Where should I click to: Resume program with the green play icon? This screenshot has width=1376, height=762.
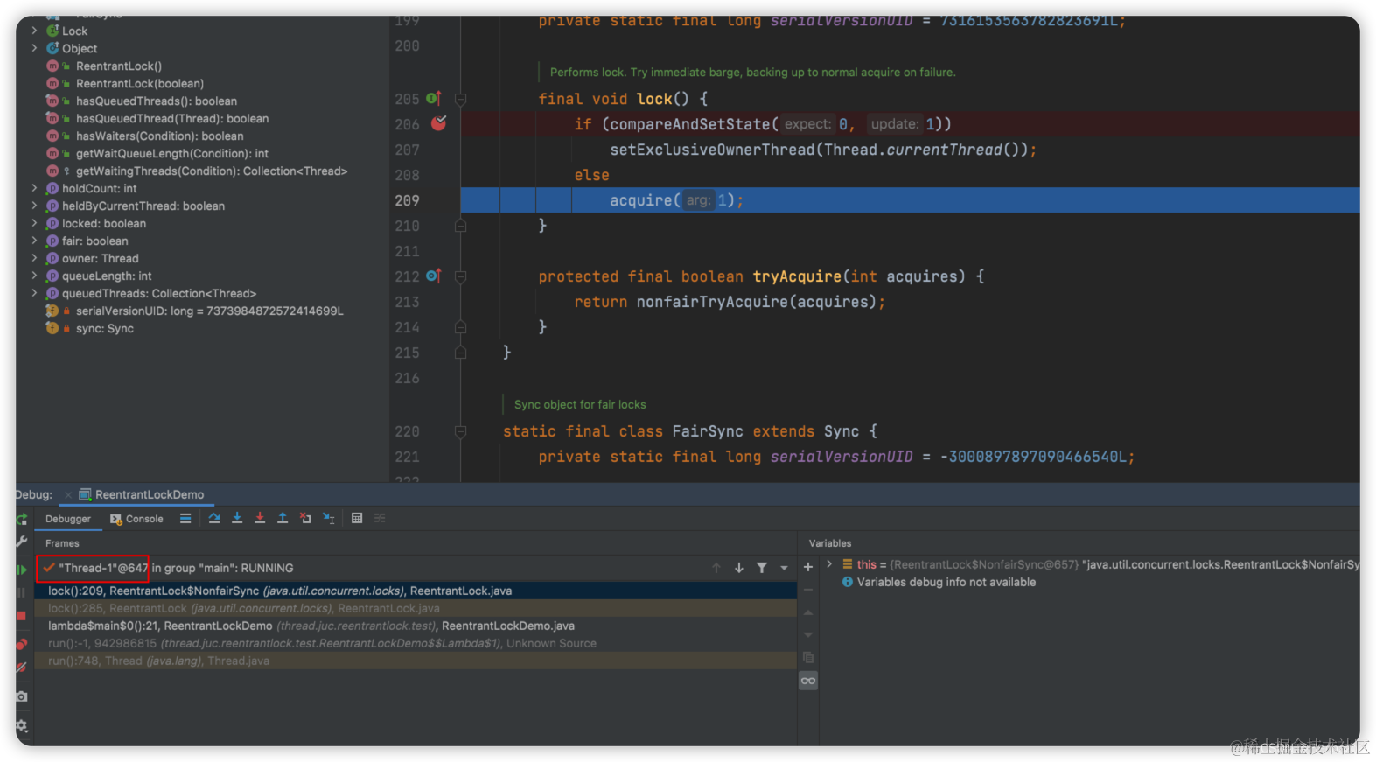(22, 570)
